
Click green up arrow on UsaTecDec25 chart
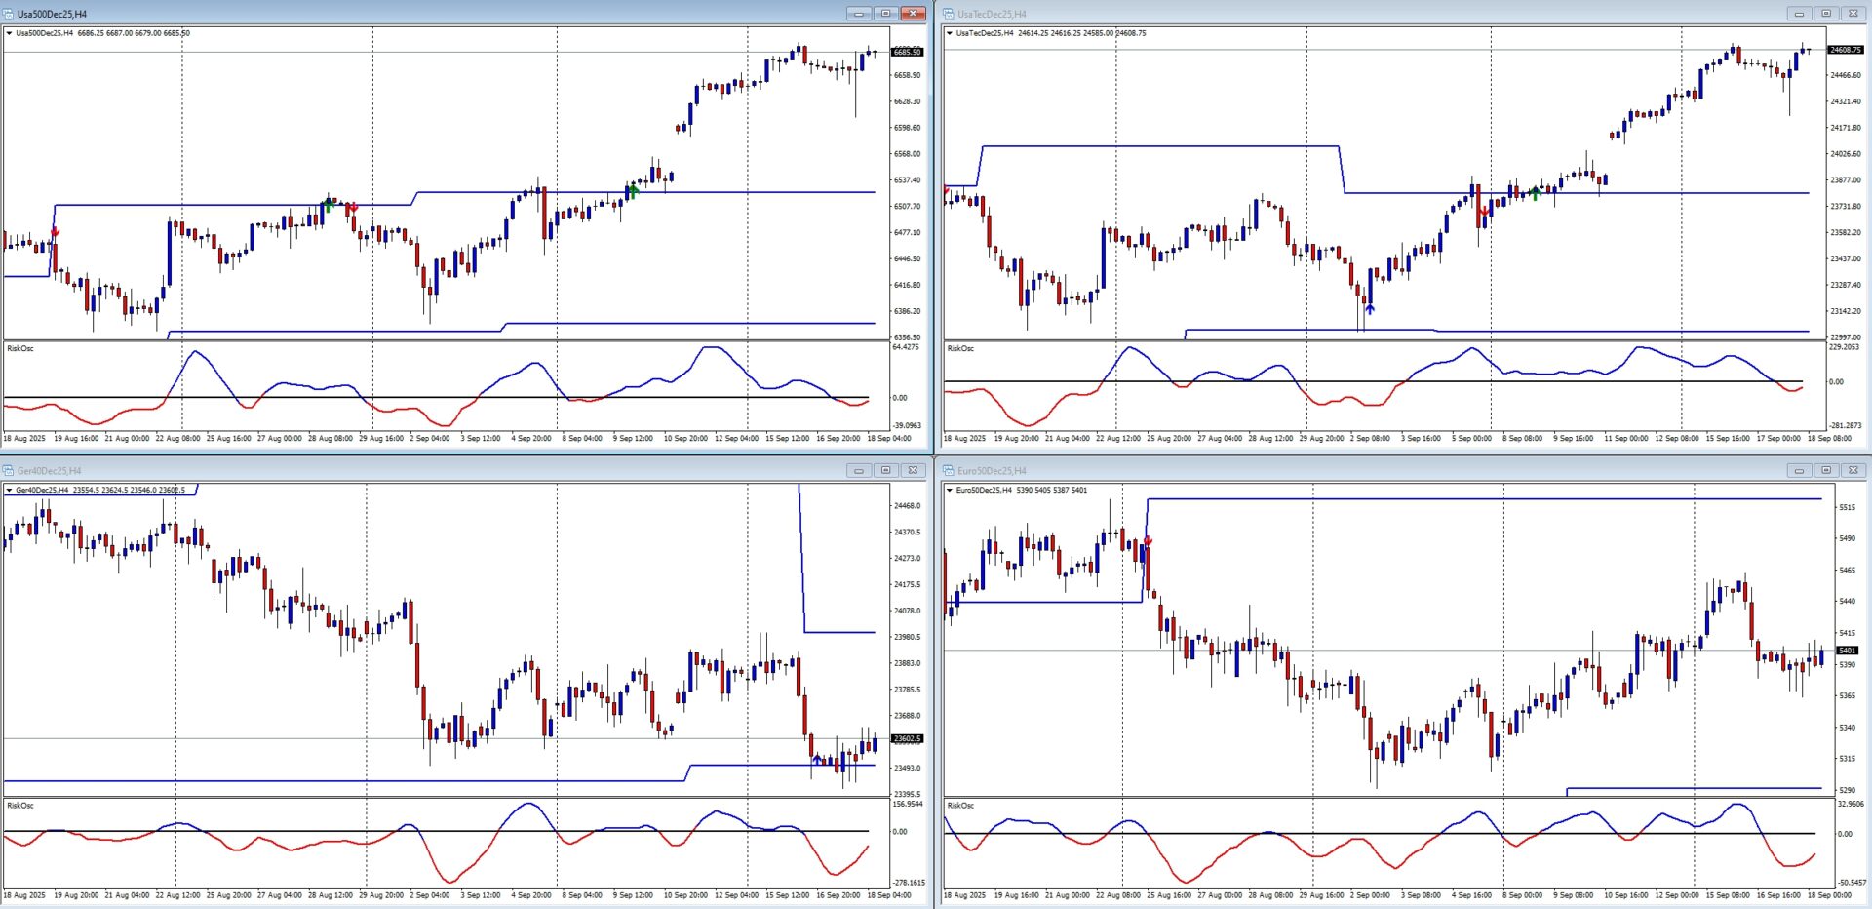[x=1536, y=193]
